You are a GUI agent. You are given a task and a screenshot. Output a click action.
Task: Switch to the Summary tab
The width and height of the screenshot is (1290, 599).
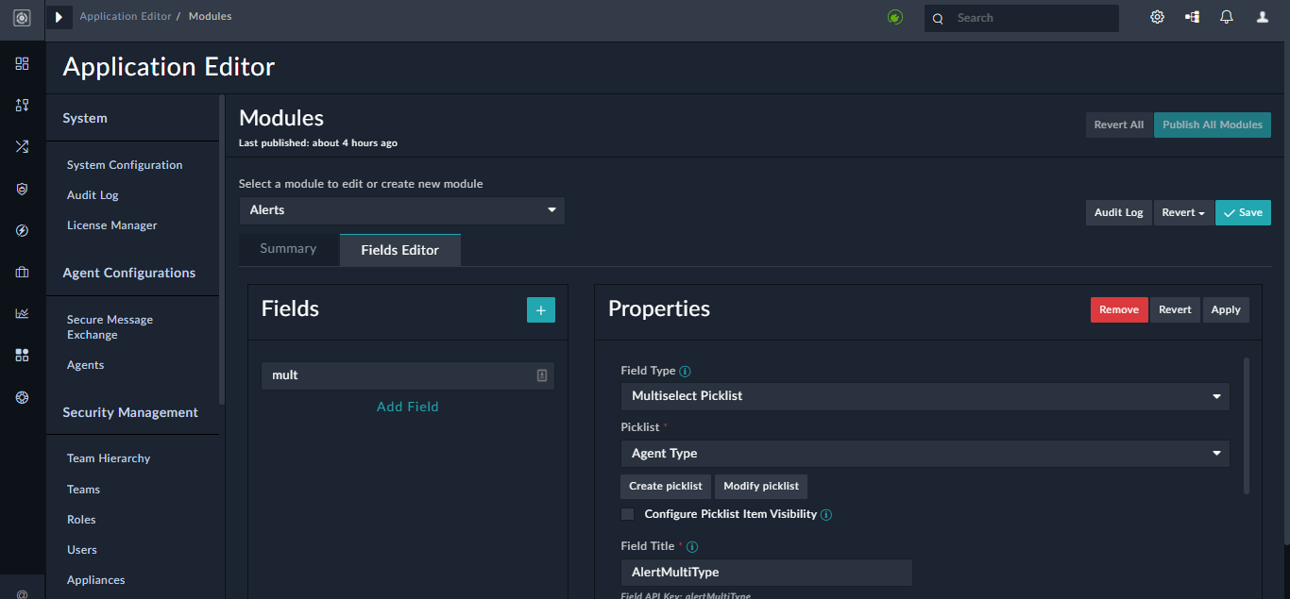pos(289,248)
